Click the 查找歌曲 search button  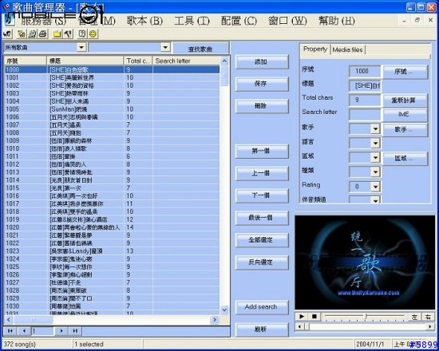(x=200, y=49)
